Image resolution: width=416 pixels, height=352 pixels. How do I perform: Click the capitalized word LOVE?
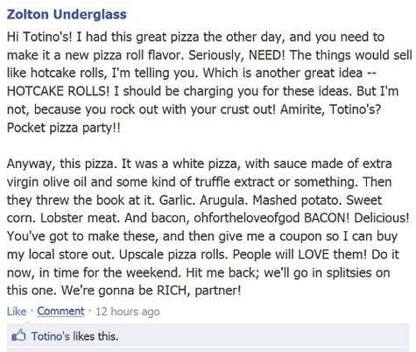[x=314, y=254]
